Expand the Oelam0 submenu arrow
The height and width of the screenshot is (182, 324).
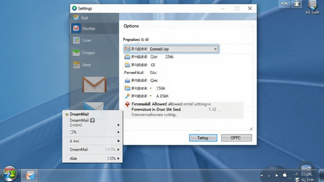(x=118, y=125)
